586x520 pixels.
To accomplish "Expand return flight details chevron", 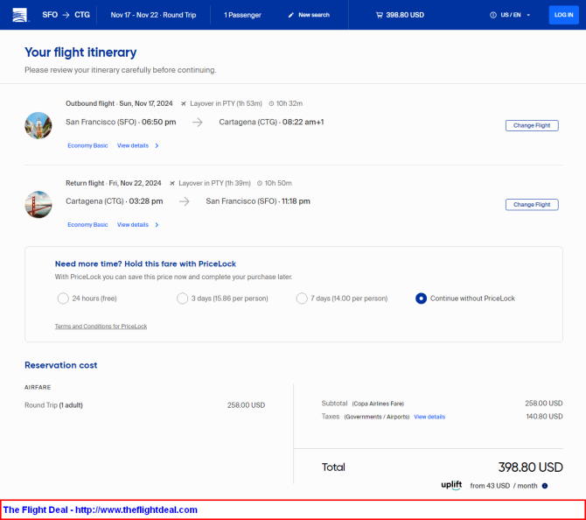I will 157,224.
